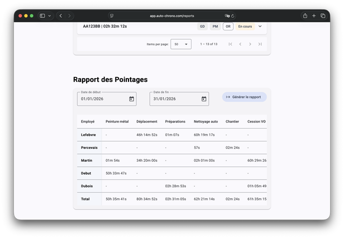
Task: Open the start date calendar picker
Action: 132,99
